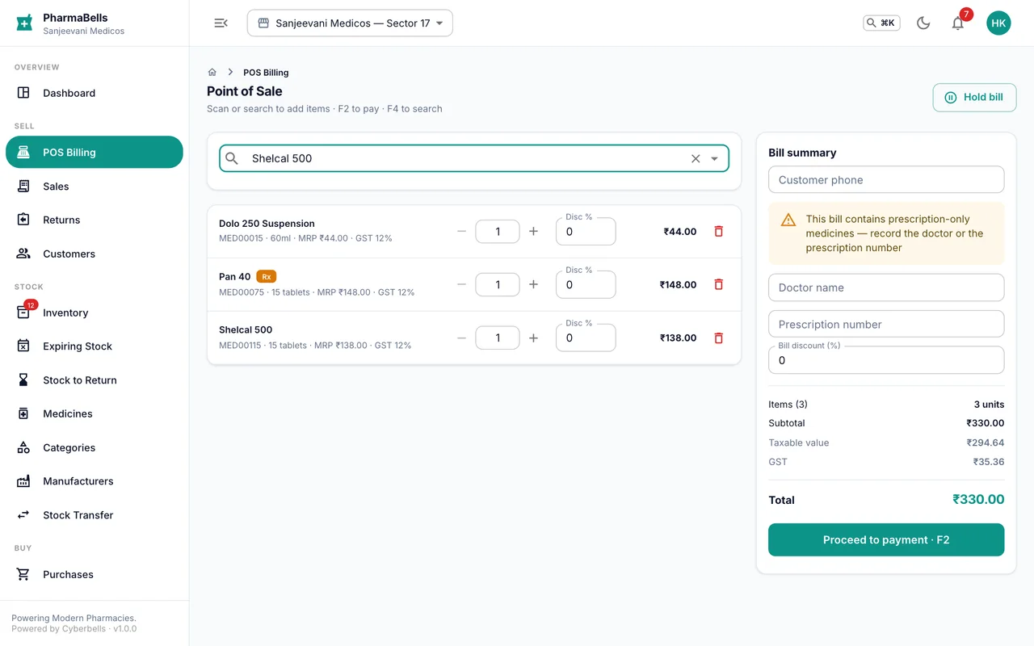Click the PharmaBells logo in the sidebar
This screenshot has height=646, width=1034.
[24, 23]
